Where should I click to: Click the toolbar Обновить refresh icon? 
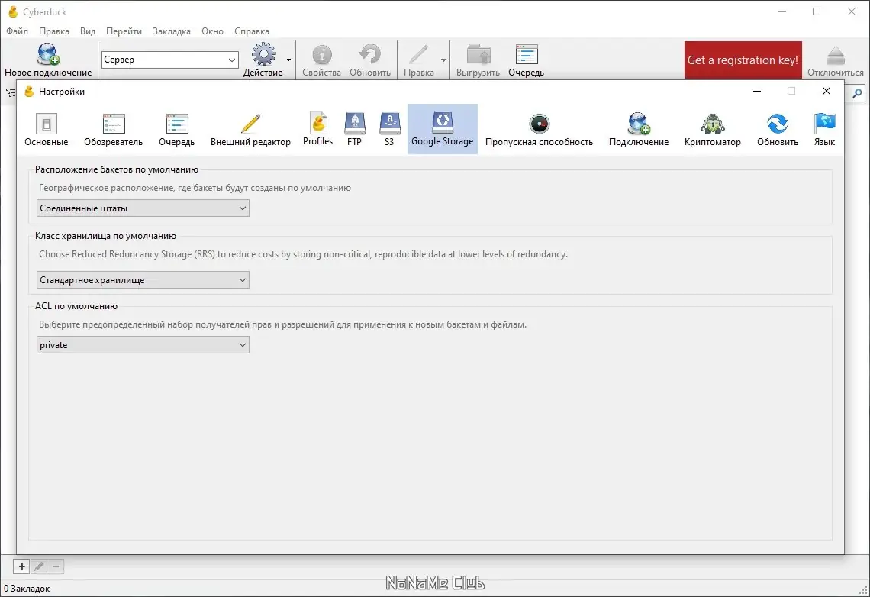[369, 54]
